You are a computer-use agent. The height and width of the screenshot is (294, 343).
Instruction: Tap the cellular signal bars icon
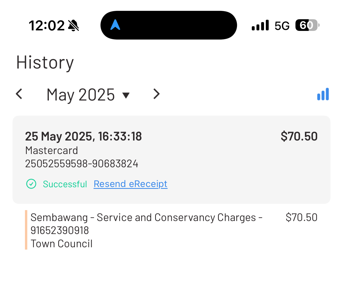click(x=260, y=25)
